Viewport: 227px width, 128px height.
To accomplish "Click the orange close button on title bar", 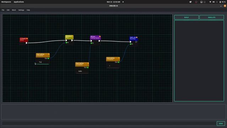I will (x=225, y=6).
